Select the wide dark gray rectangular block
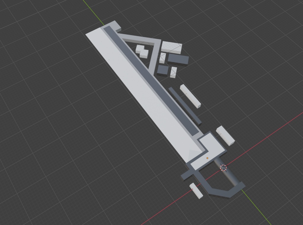Viewport: 303px width, 225px height. (x=178, y=60)
